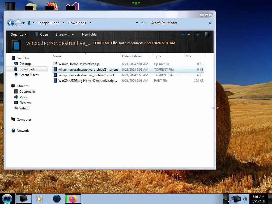
Task: Select WinXP.Horror.Destructive.zip file
Action: (x=128, y=64)
